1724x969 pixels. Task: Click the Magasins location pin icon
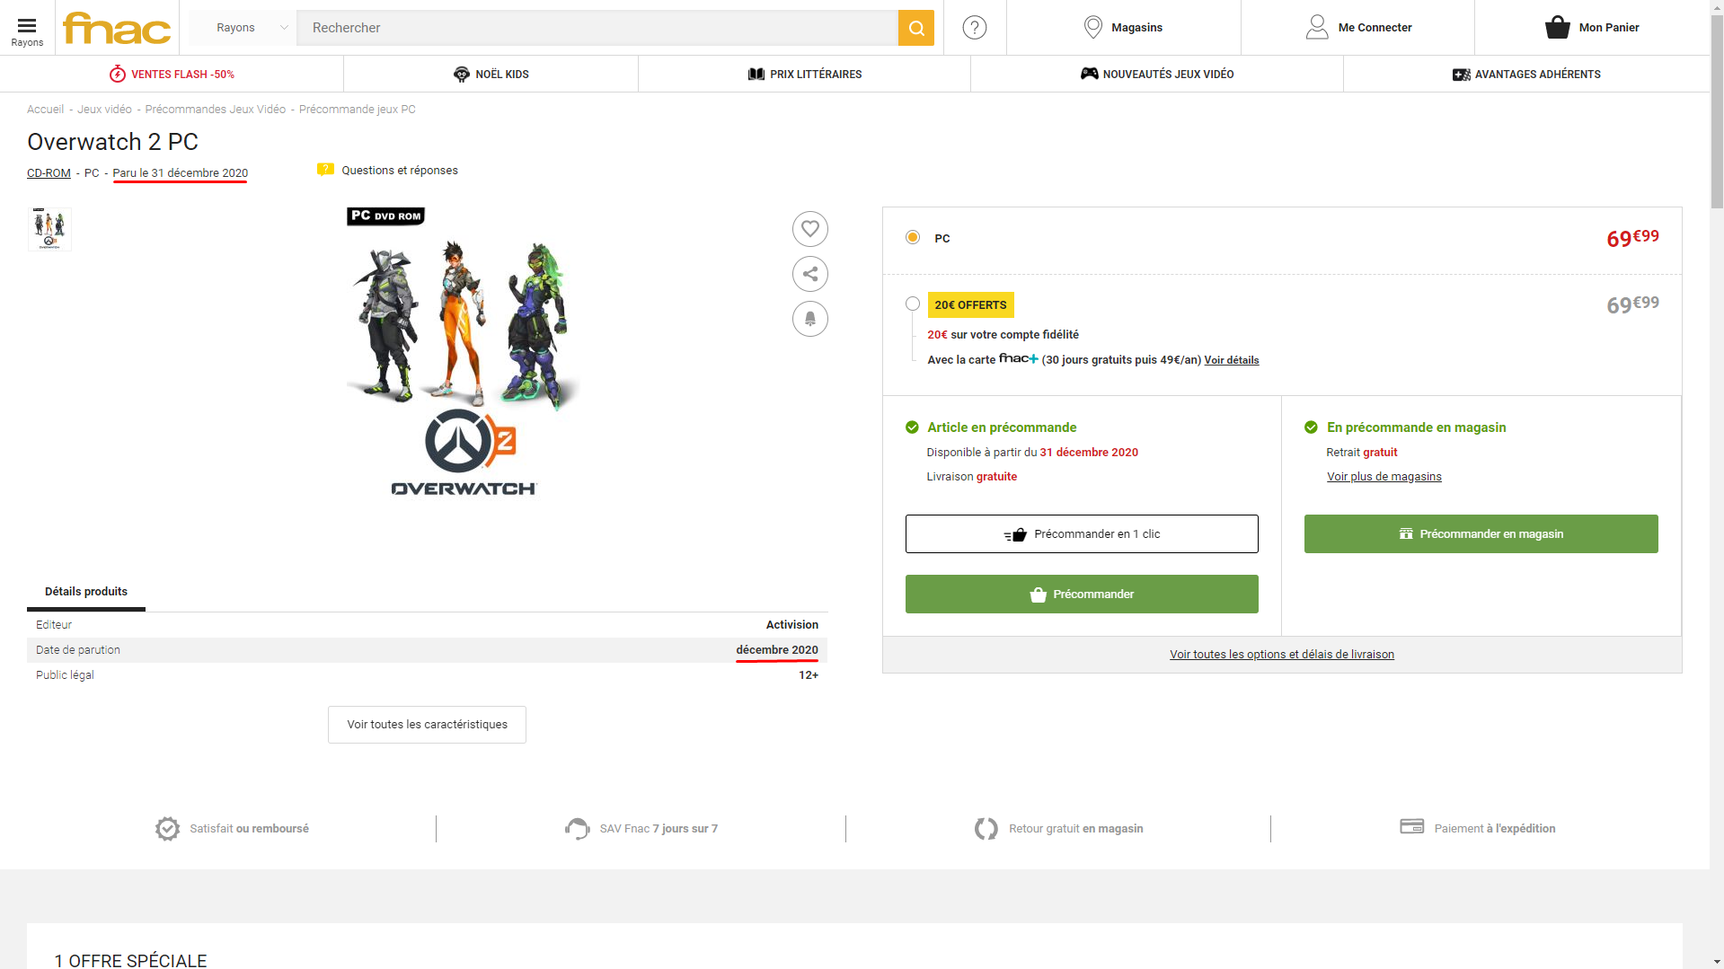(x=1092, y=28)
